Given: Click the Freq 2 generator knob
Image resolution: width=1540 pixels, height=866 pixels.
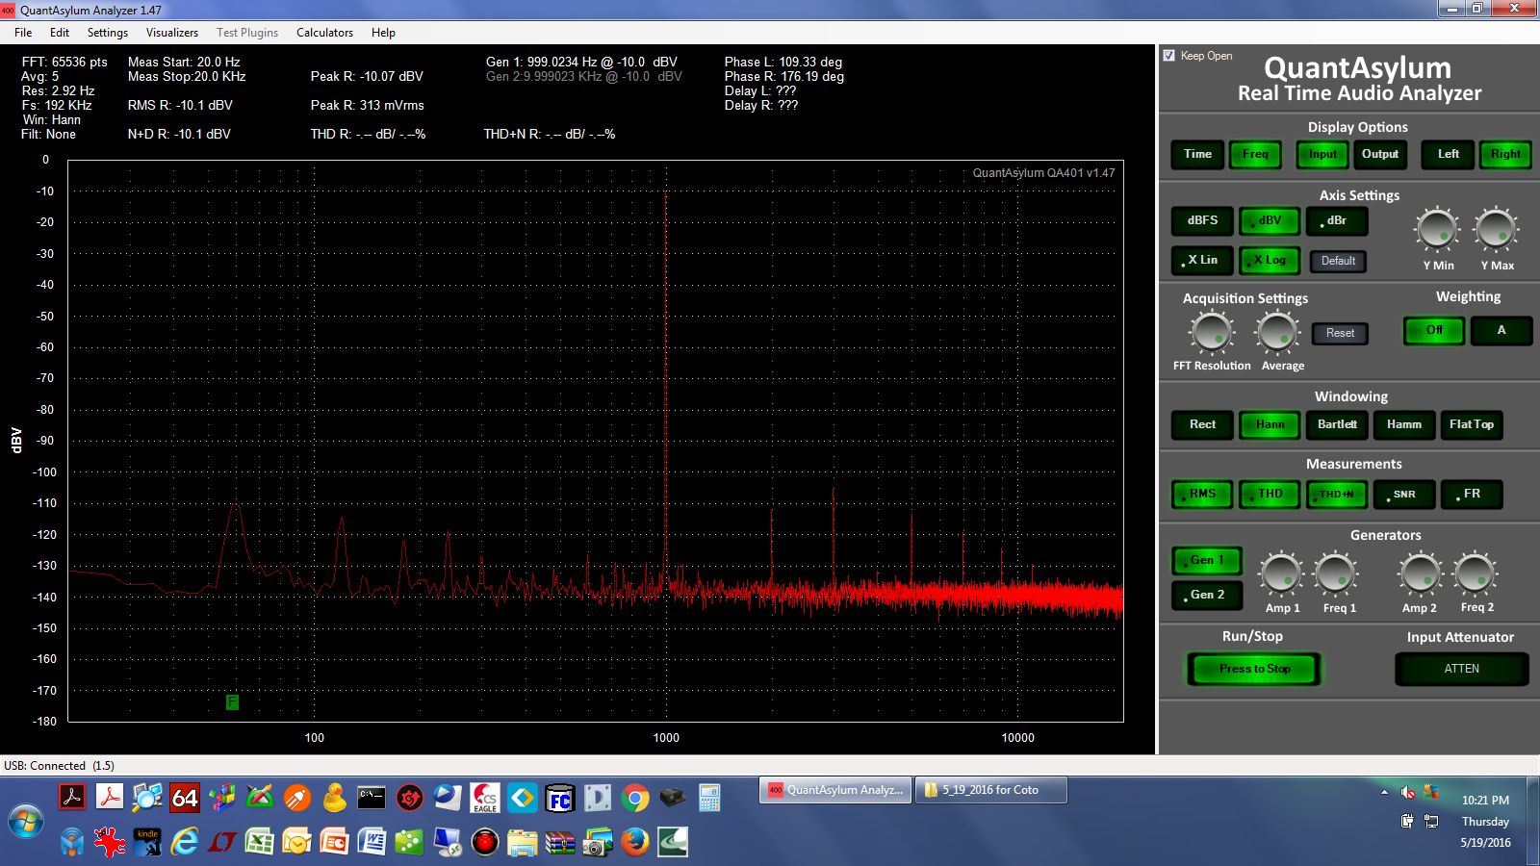Looking at the screenshot, I should click(x=1476, y=573).
